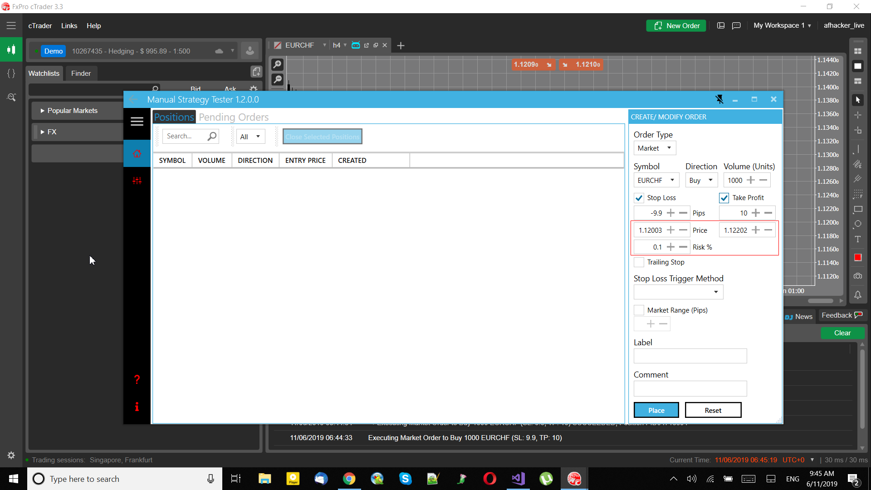
Task: Open price alerts bell icon
Action: [x=858, y=295]
